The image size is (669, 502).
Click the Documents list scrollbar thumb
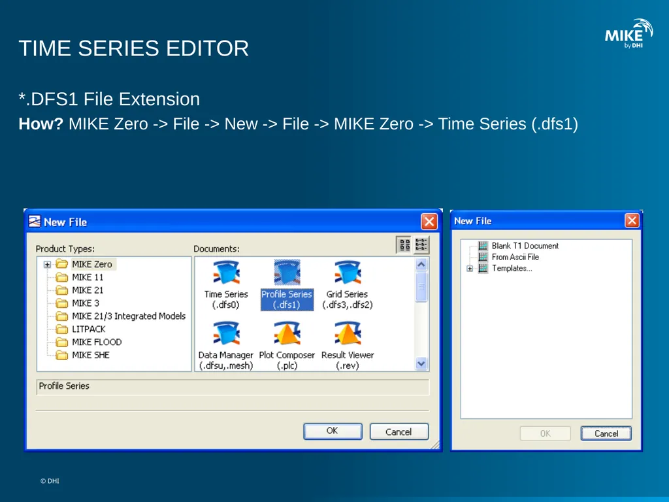coord(421,287)
